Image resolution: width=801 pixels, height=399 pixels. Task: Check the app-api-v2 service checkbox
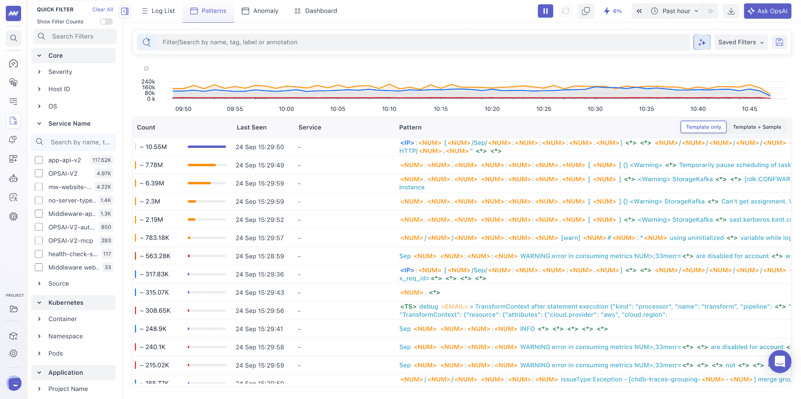pyautogui.click(x=39, y=160)
